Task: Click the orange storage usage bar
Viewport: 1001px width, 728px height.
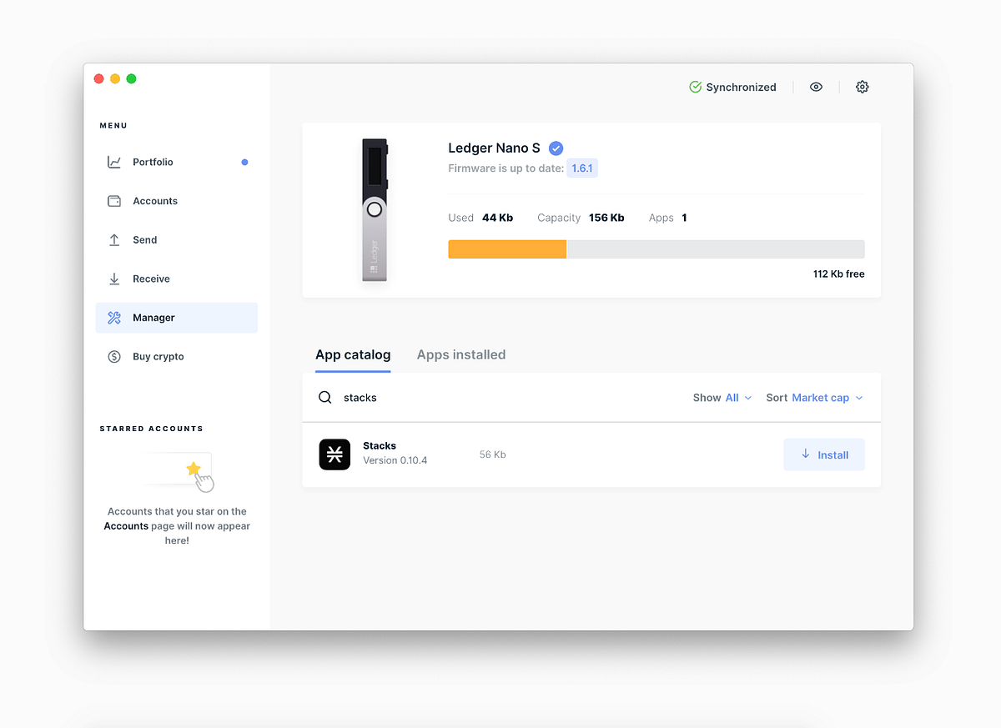Action: pyautogui.click(x=507, y=249)
